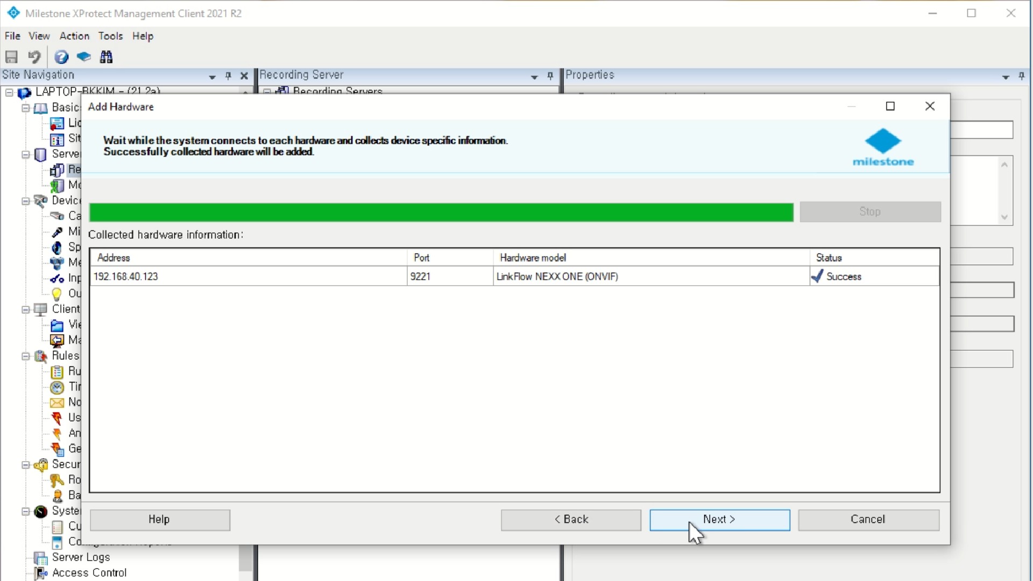Proceed with the Next button
The height and width of the screenshot is (581, 1033).
(720, 520)
